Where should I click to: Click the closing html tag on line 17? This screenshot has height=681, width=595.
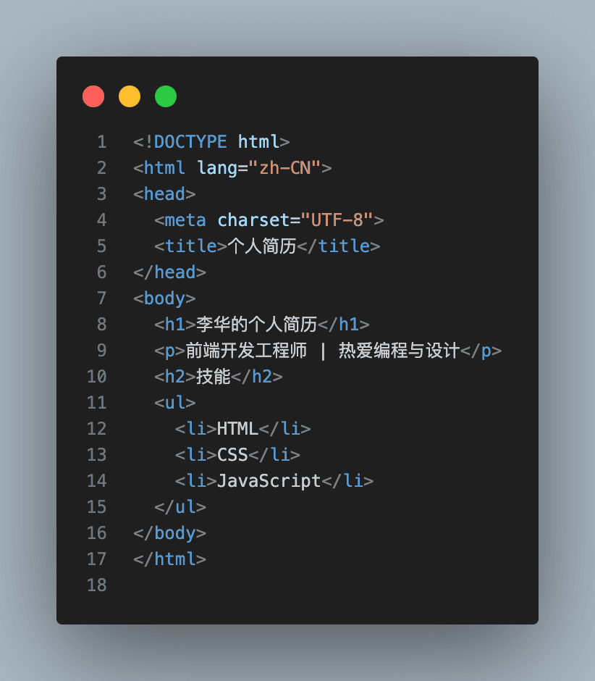169,559
